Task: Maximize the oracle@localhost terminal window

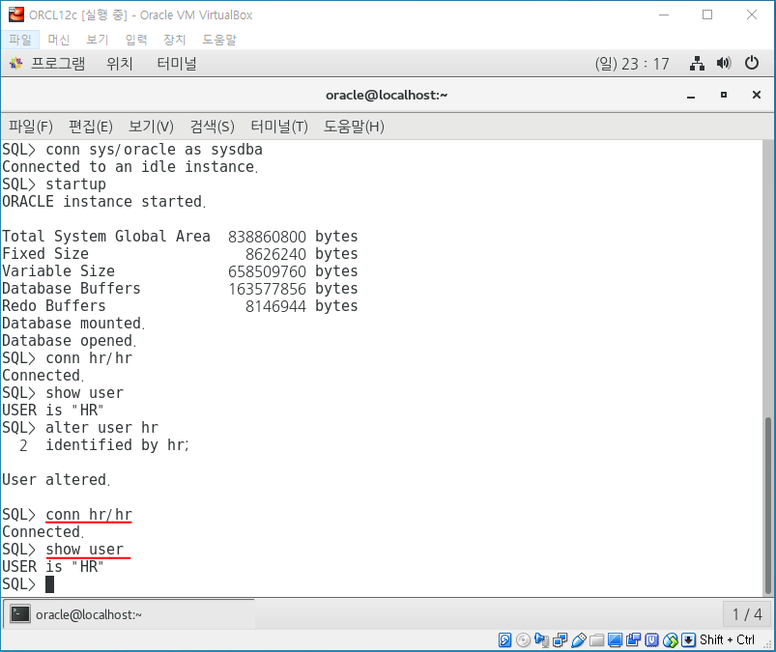Action: [x=724, y=95]
